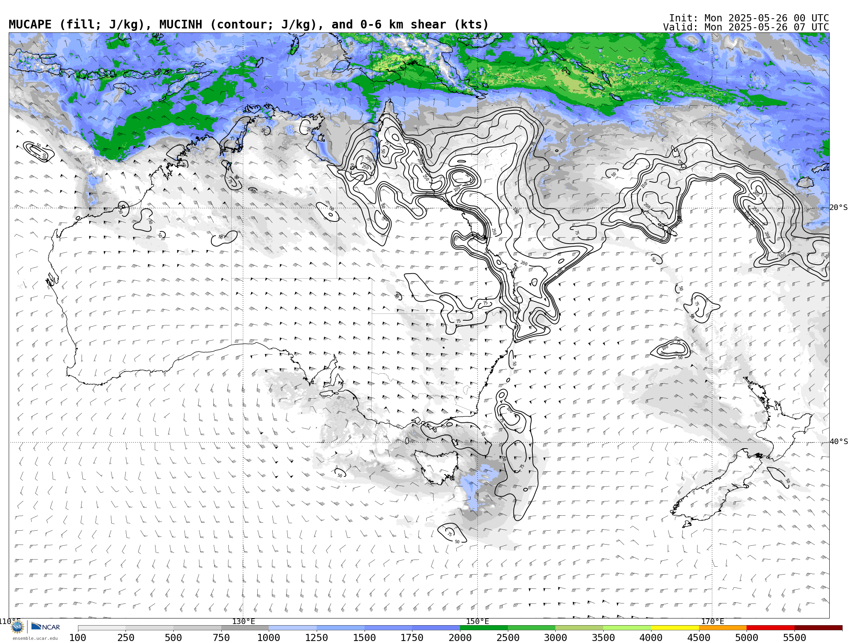This screenshot has width=855, height=643.
Task: Pick the olive green 3000–3500 colorbar segment
Action: (579, 628)
